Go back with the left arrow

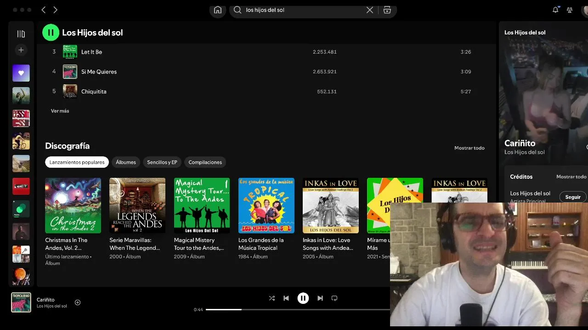(x=44, y=10)
